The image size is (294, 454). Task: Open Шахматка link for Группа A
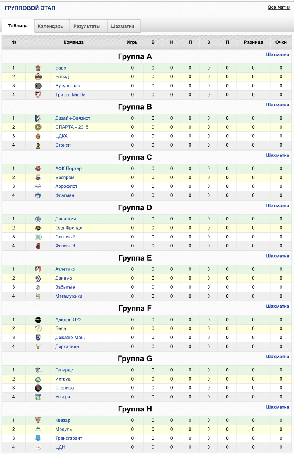(277, 54)
